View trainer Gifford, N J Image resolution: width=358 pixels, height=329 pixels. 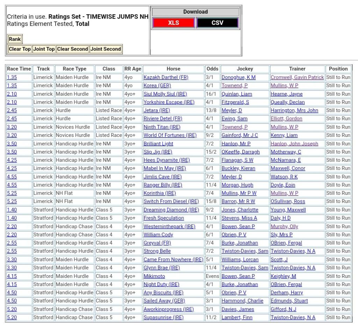[x=283, y=309]
